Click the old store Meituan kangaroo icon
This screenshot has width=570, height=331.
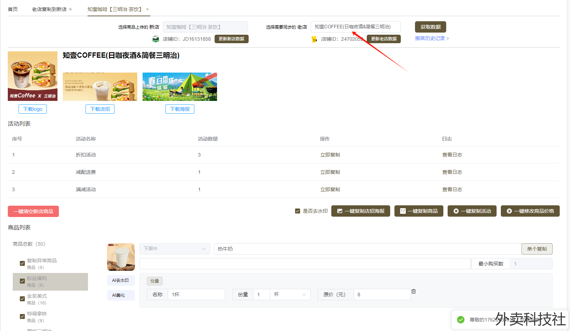point(314,39)
